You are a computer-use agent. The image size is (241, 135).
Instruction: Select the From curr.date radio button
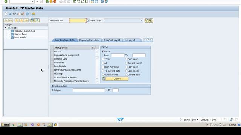pos(103,67)
